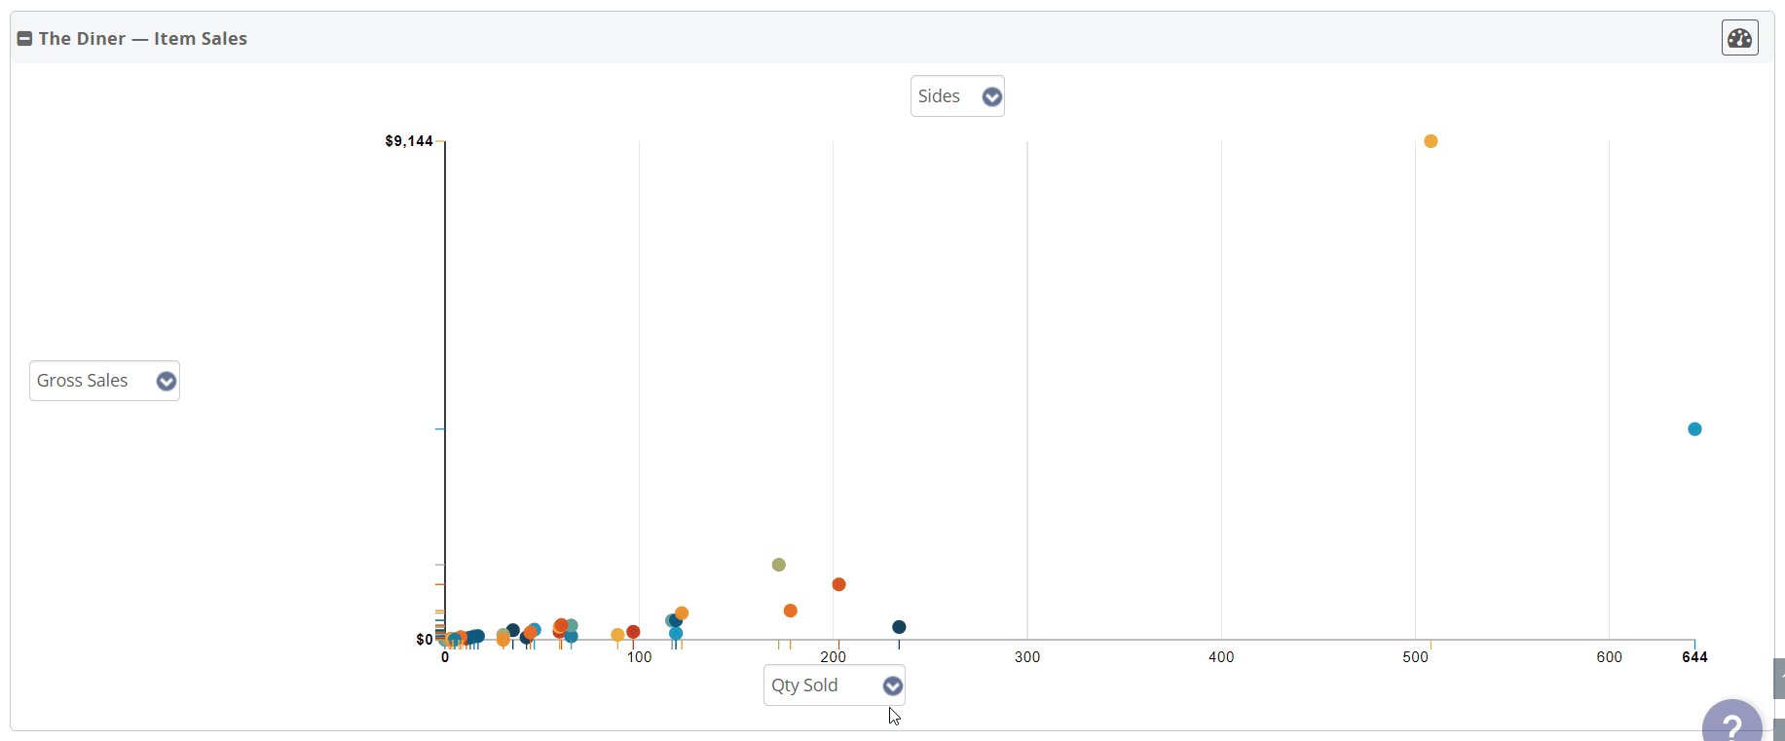1785x741 pixels.
Task: Click the $9,144 y-axis maximum label
Action: (x=409, y=141)
